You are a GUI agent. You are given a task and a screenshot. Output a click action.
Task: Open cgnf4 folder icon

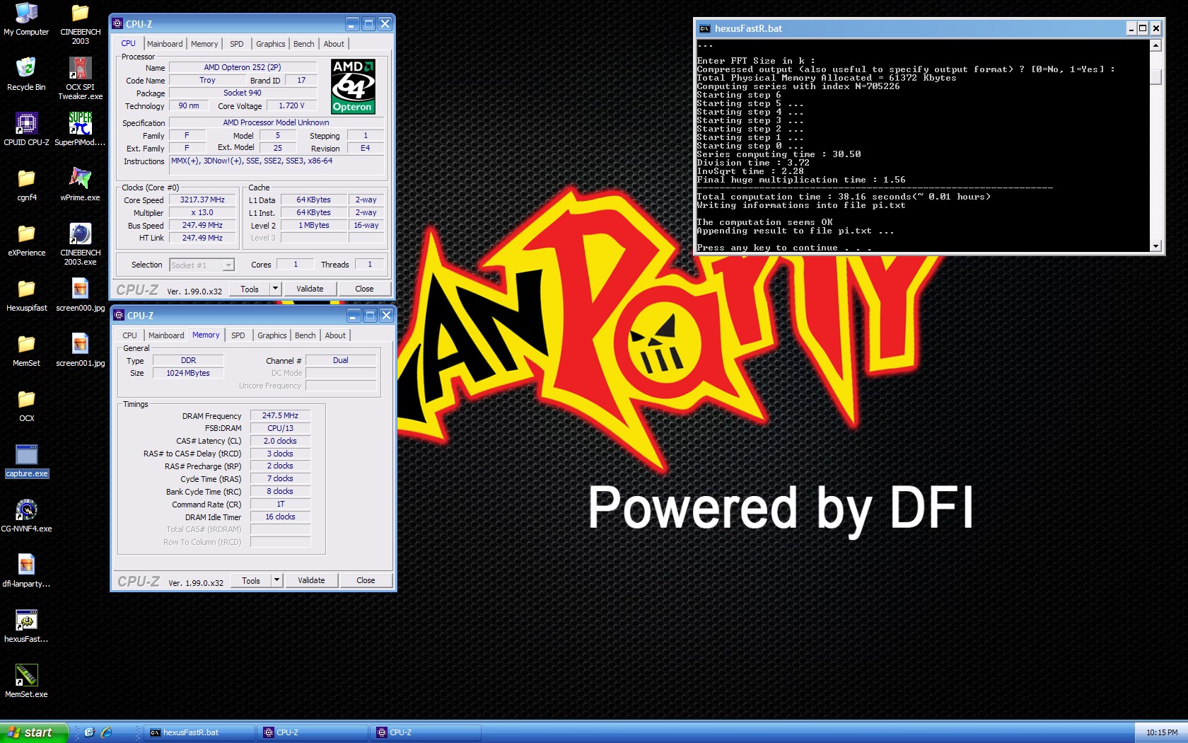(x=26, y=185)
